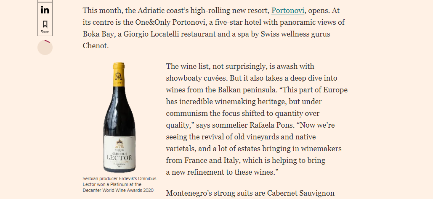The image size is (433, 199).
Task: Click the circular reading progress indicator
Action: (x=45, y=47)
